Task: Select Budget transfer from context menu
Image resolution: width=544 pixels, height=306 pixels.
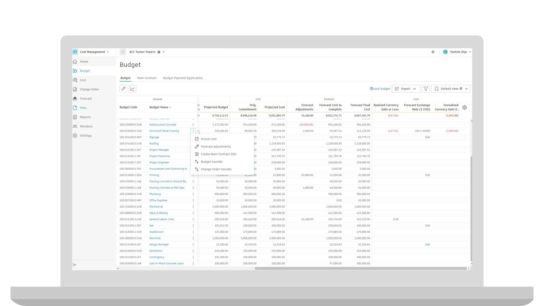Action: coord(211,162)
